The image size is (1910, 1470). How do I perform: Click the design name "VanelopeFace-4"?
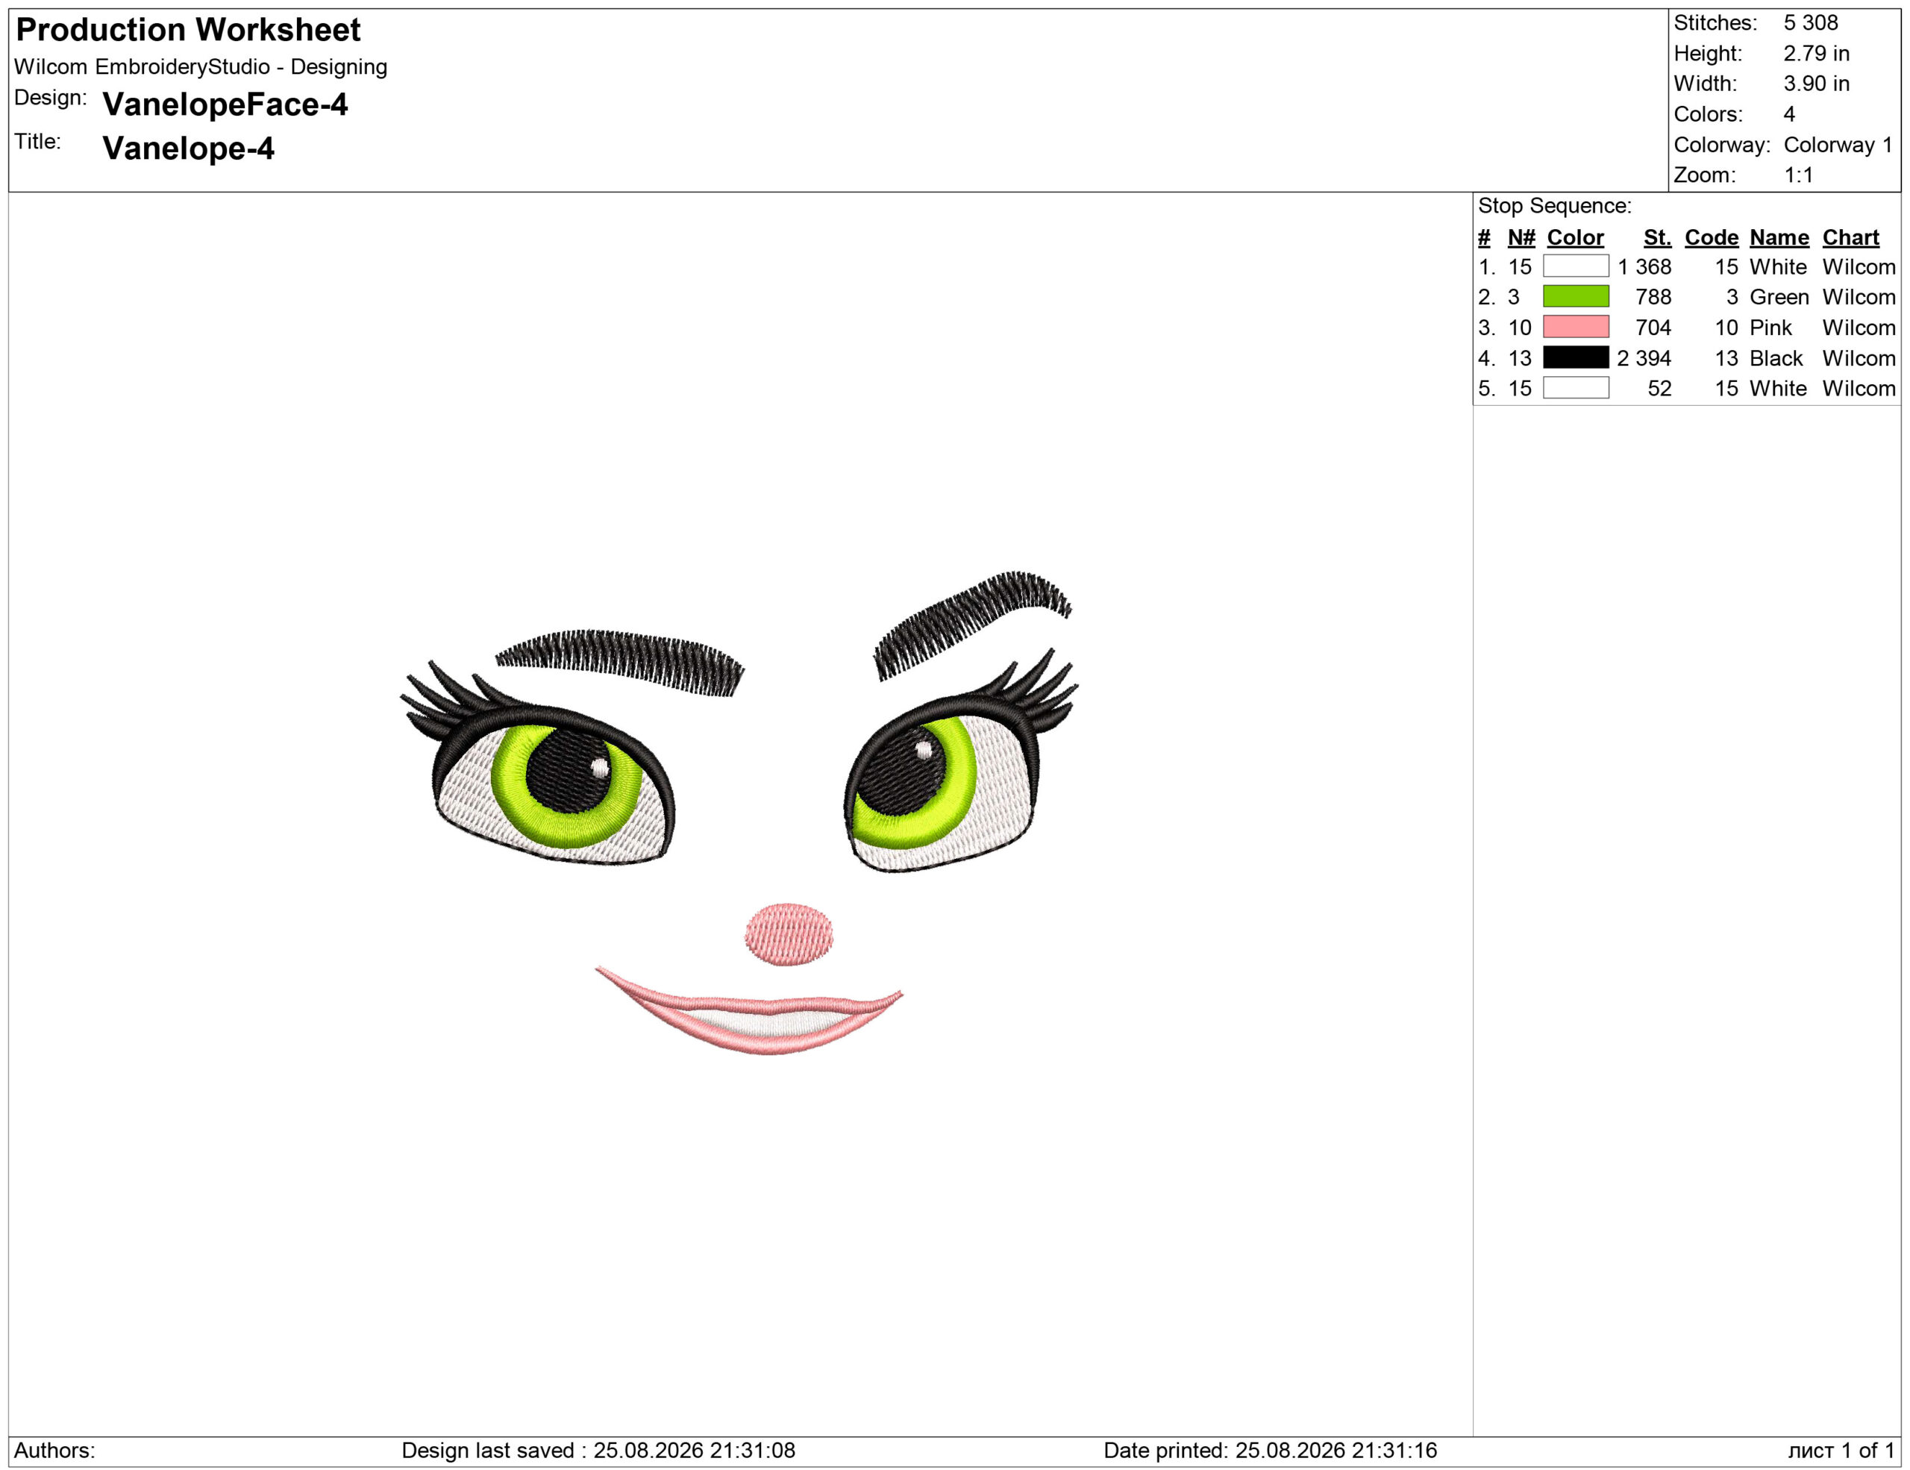(225, 105)
